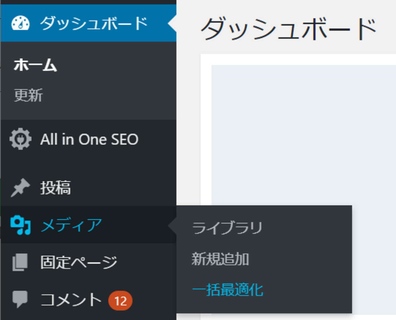Click the pushpin icon for 投稿

coord(20,187)
